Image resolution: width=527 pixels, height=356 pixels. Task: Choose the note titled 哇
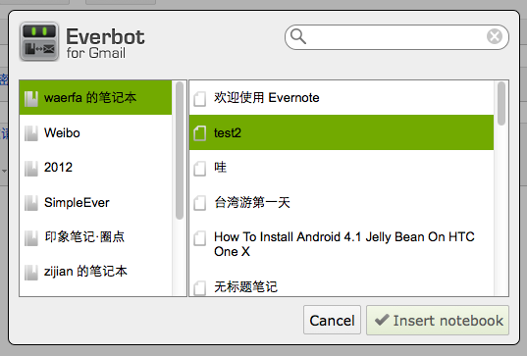pos(342,168)
